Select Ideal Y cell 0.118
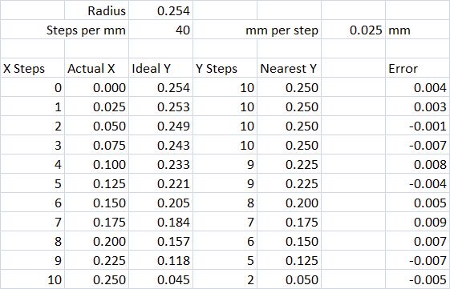The image size is (450, 289). tap(161, 260)
